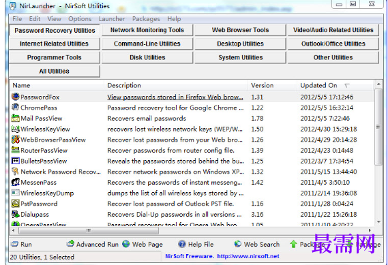Show All Utilities

(55, 72)
